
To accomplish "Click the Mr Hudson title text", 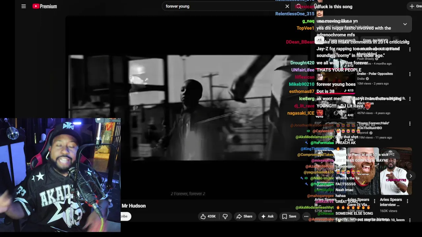I will (134, 206).
